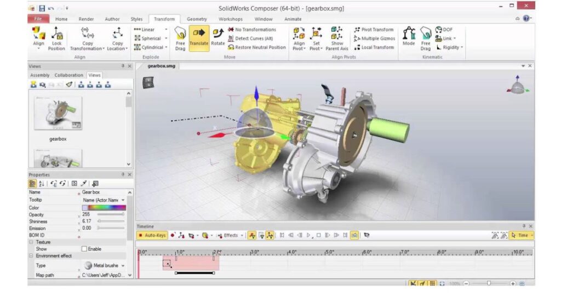Open the Cylindrical explode dropdown
This screenshot has width=561, height=293.
coord(167,47)
